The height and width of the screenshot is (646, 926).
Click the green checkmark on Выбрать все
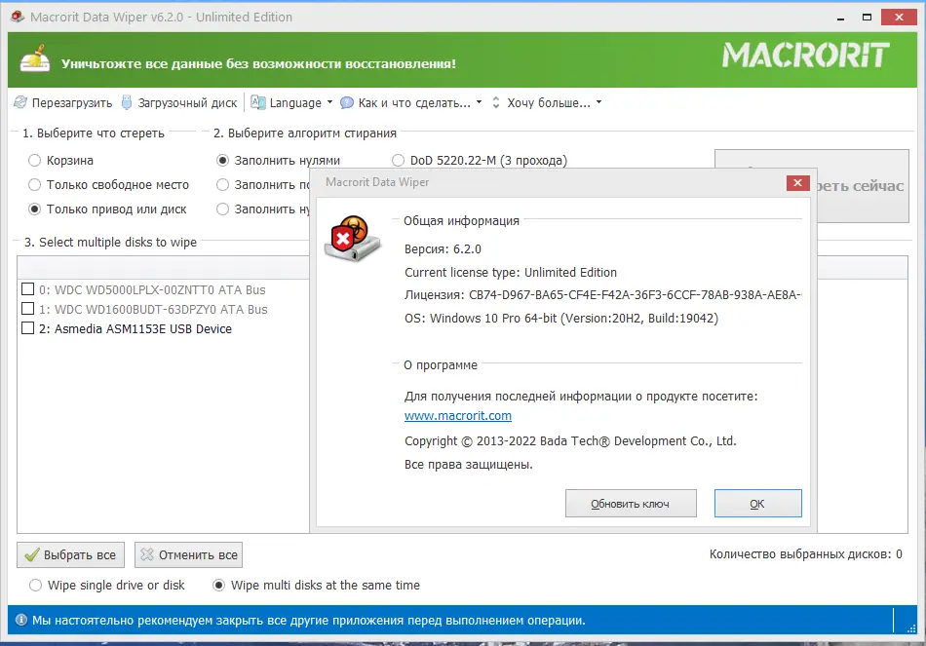[x=32, y=554]
